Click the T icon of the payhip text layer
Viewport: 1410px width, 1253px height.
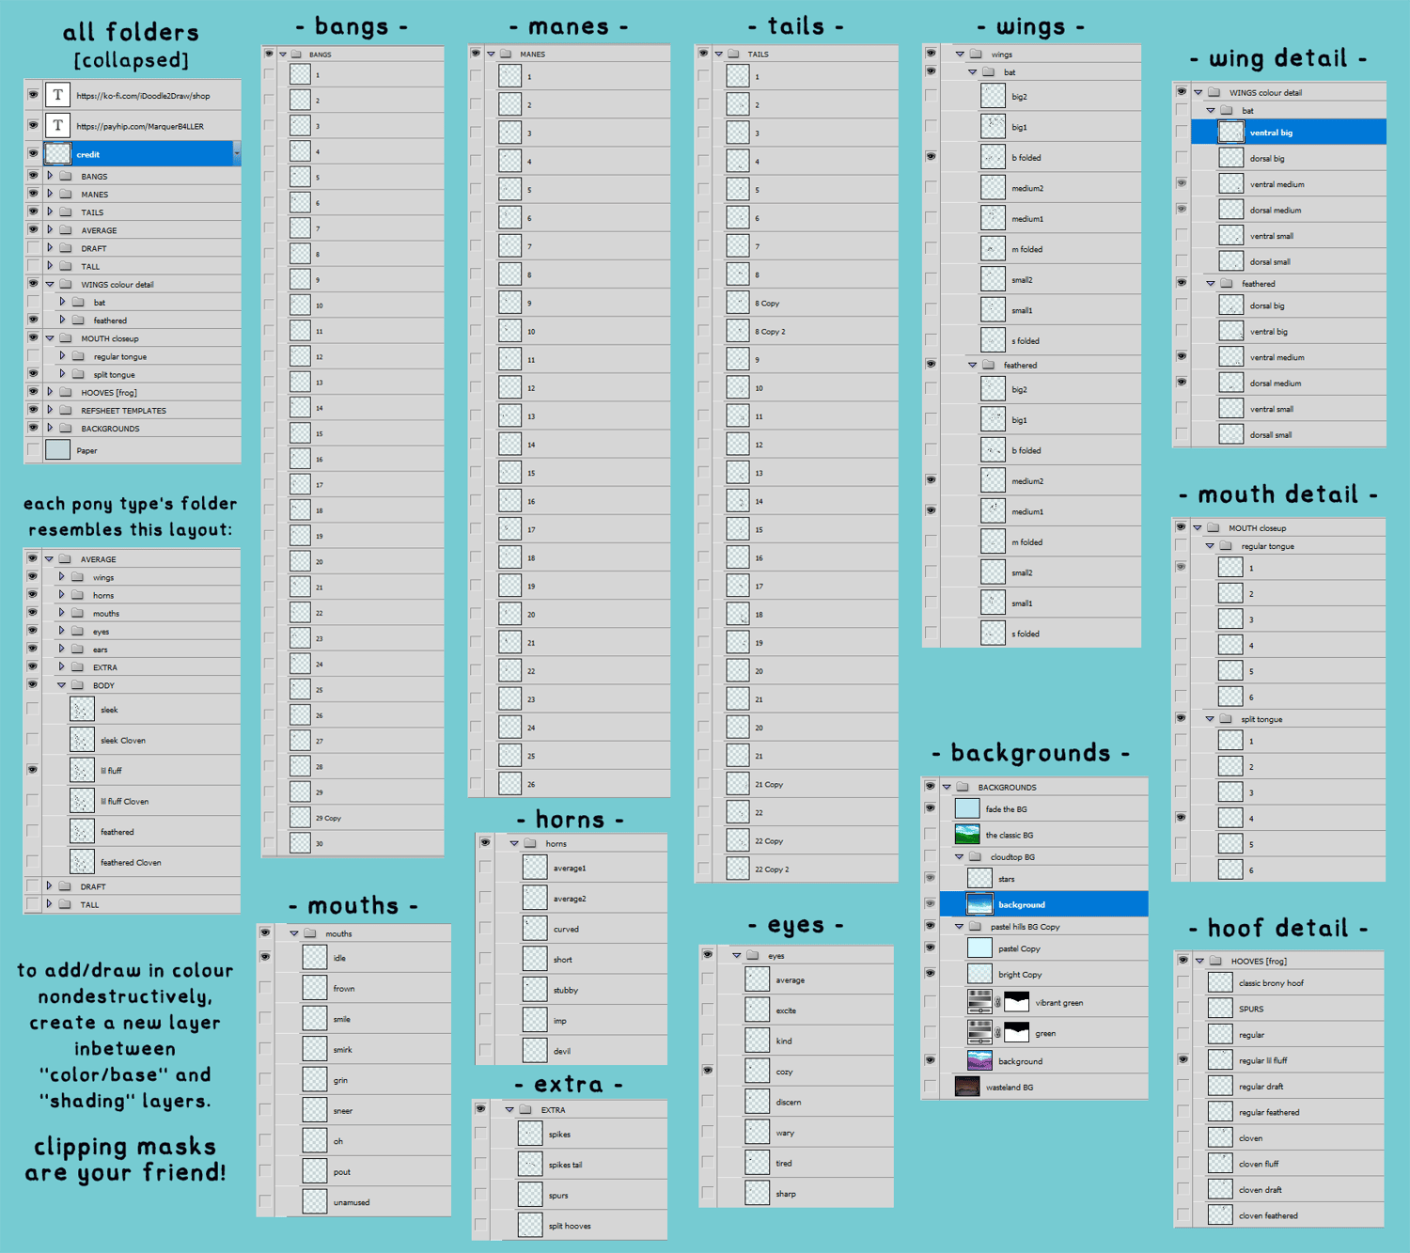point(58,125)
